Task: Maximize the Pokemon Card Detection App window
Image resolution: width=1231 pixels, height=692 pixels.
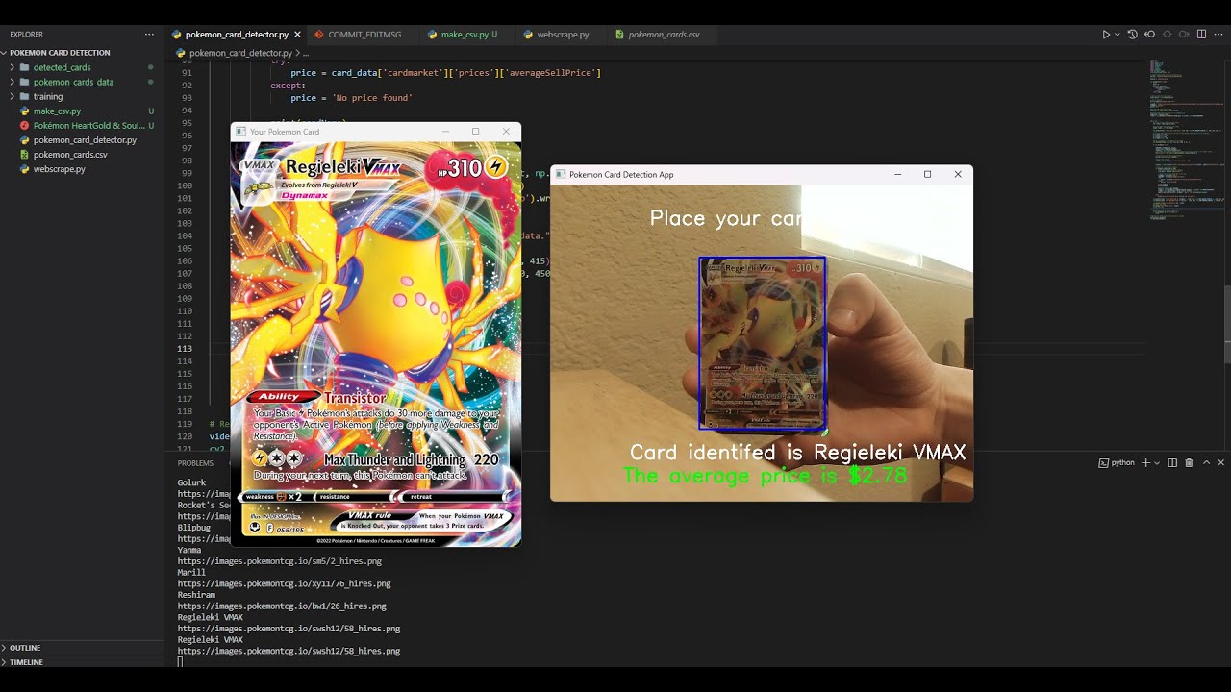Action: tap(927, 175)
